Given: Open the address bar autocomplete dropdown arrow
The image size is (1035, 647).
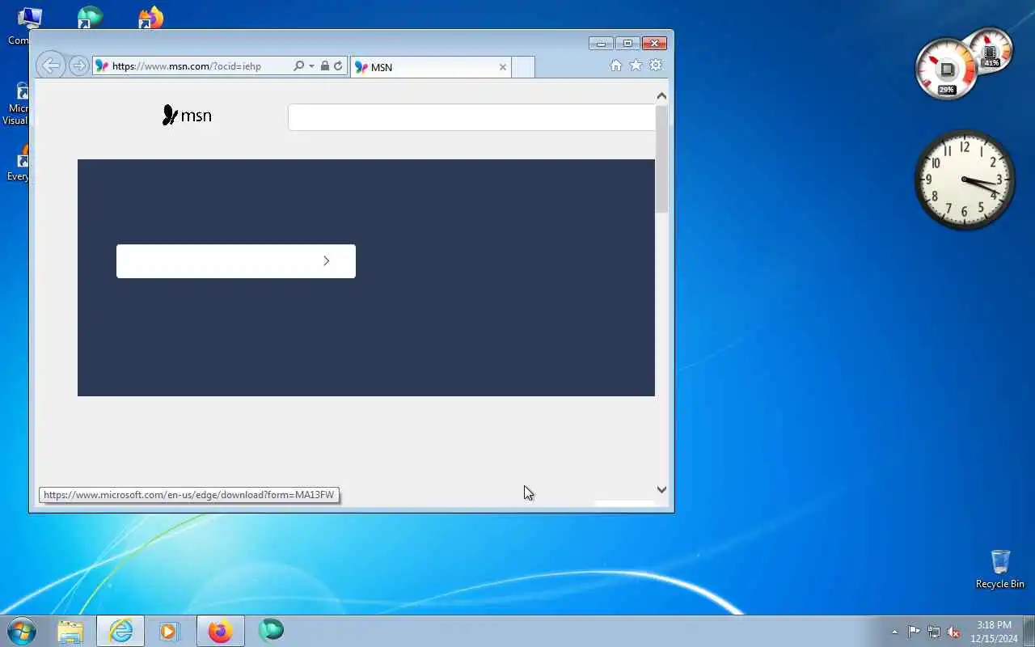Looking at the screenshot, I should pos(311,66).
